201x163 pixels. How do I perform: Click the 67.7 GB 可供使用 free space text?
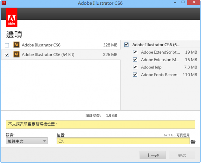[x=177, y=135]
